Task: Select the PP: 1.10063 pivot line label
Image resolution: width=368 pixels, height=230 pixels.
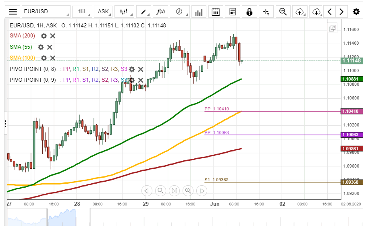Action: point(216,133)
